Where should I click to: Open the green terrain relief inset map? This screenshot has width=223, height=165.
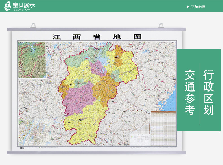tap(32, 60)
